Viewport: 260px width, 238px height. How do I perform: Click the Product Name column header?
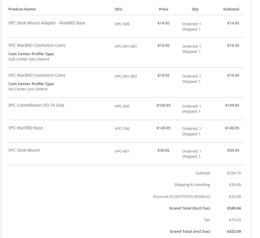(x=22, y=9)
